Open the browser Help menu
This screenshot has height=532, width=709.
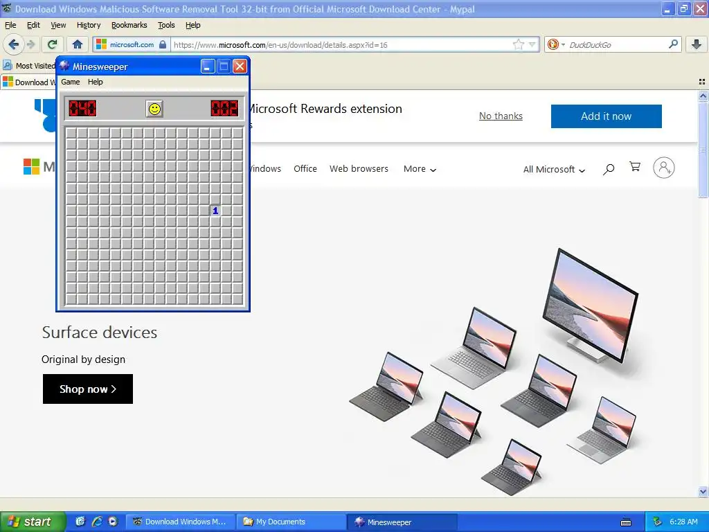tap(193, 25)
